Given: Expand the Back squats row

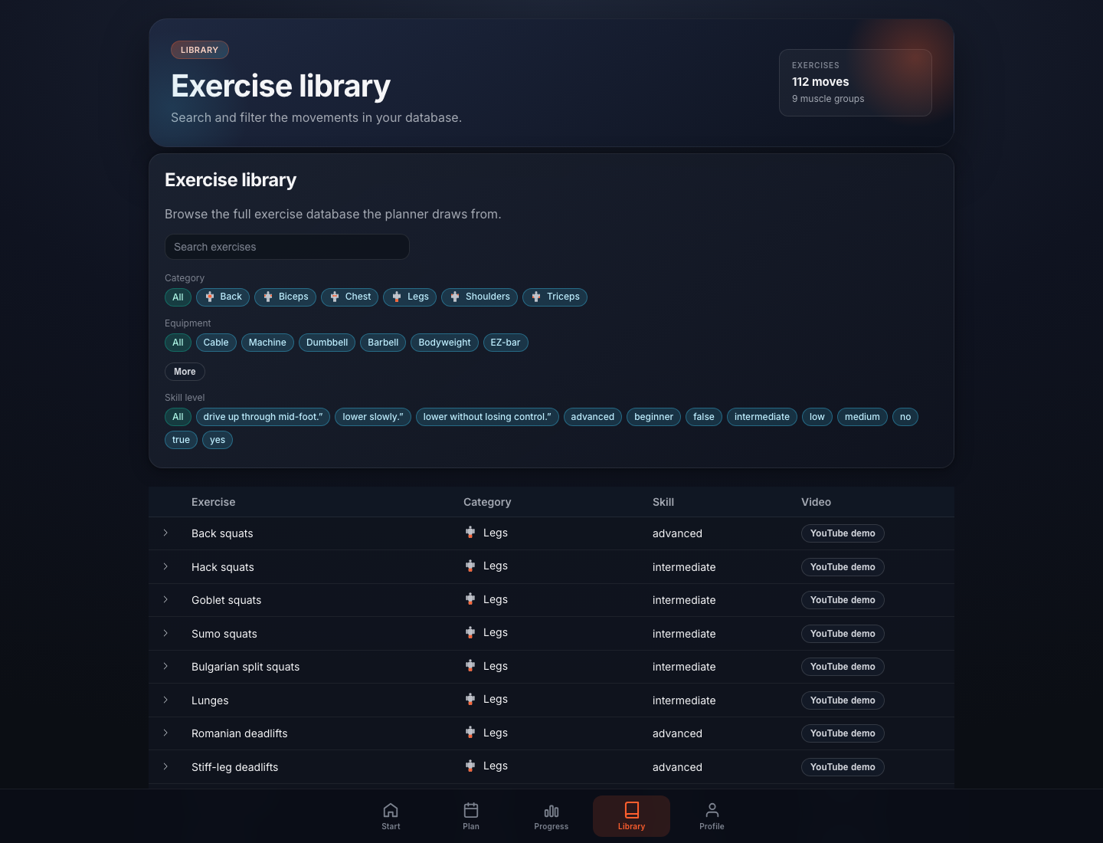Looking at the screenshot, I should coord(165,533).
